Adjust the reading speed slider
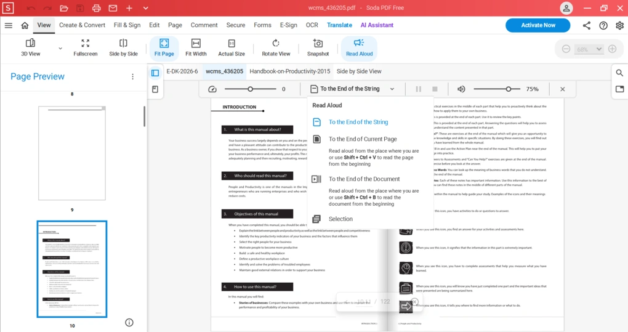The image size is (628, 332). pyautogui.click(x=251, y=89)
